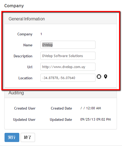
Task: Click the General Information panel header
Action: click(x=60, y=19)
